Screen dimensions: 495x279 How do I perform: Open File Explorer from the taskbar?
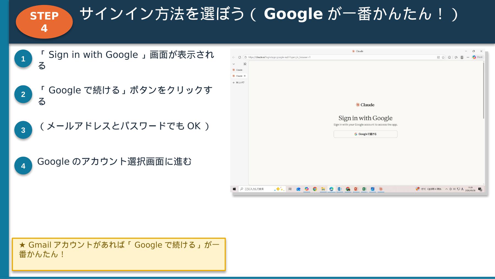coord(323,189)
